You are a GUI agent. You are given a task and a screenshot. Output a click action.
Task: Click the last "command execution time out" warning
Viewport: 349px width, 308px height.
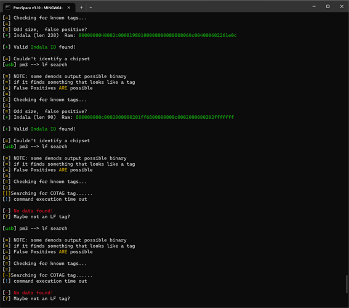point(50,281)
